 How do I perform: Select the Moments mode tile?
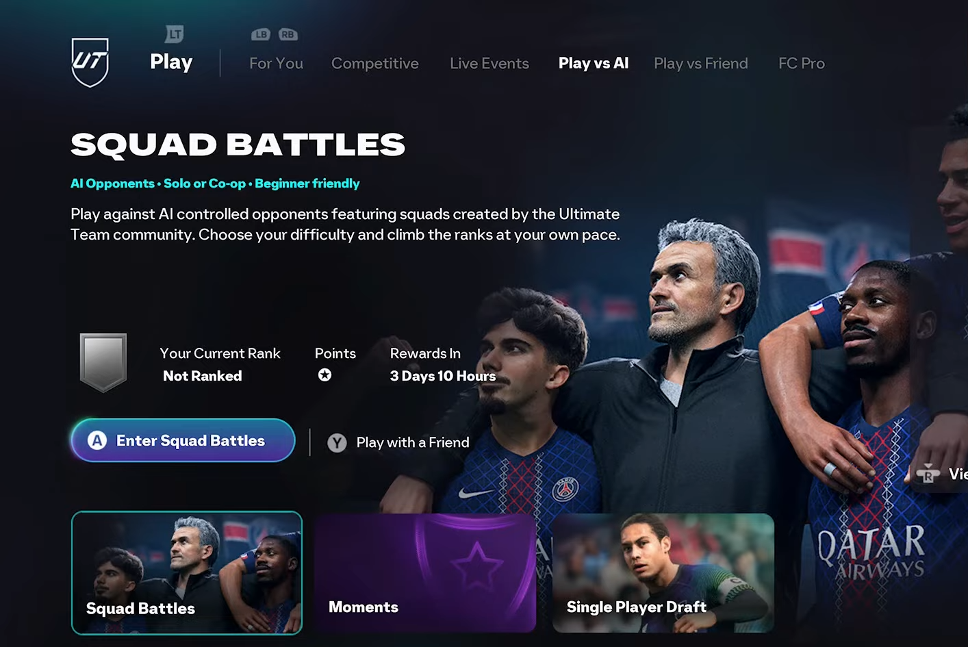click(425, 573)
